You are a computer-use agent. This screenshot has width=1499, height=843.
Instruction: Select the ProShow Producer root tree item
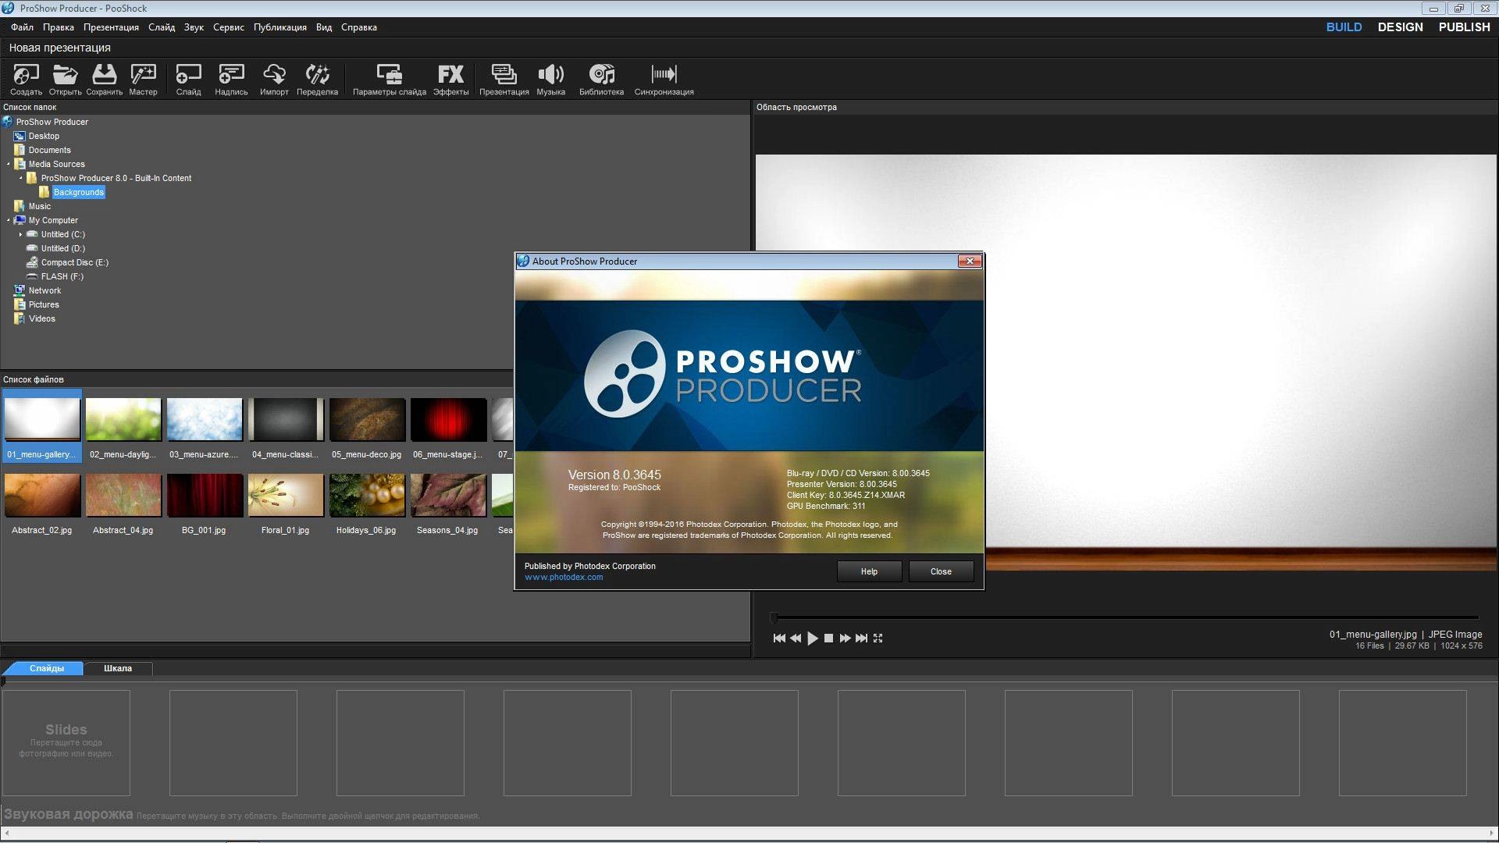52,123
